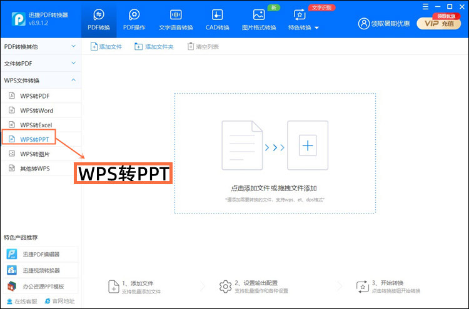The image size is (469, 309).
Task: Click 清空列表 button
Action: coord(203,47)
